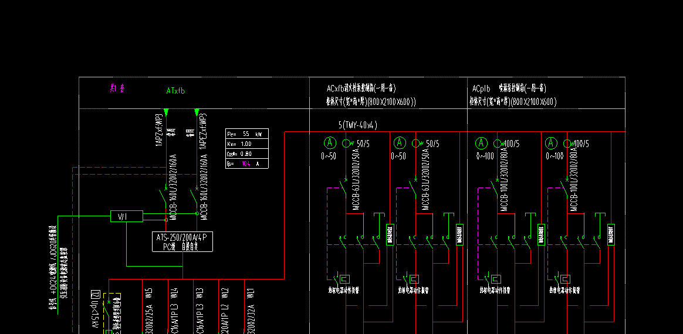Screen dimensions: 683x334
Task: Click the ACxfb cabinet title text
Action: 361,88
